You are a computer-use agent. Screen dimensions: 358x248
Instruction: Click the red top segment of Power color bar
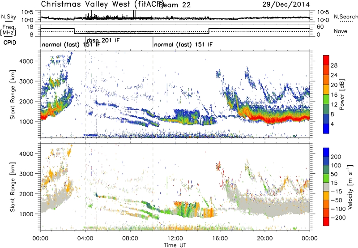[x=326, y=60]
